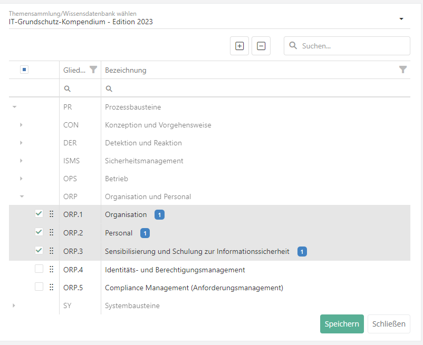423x345 pixels.
Task: Open filter on Gliederung column header
Action: coord(93,70)
